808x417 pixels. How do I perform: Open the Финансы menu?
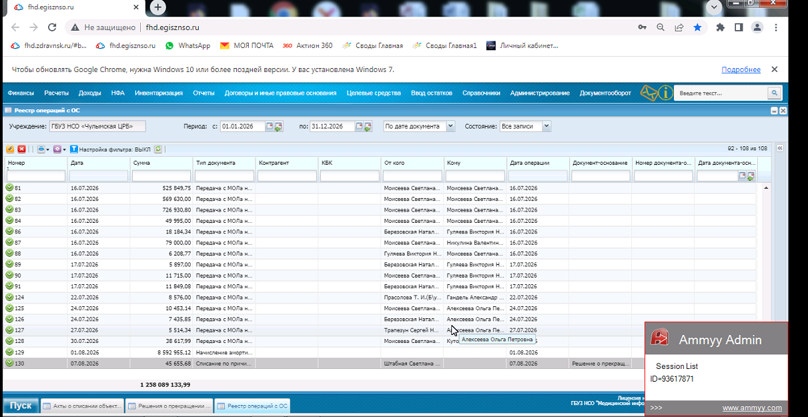21,93
